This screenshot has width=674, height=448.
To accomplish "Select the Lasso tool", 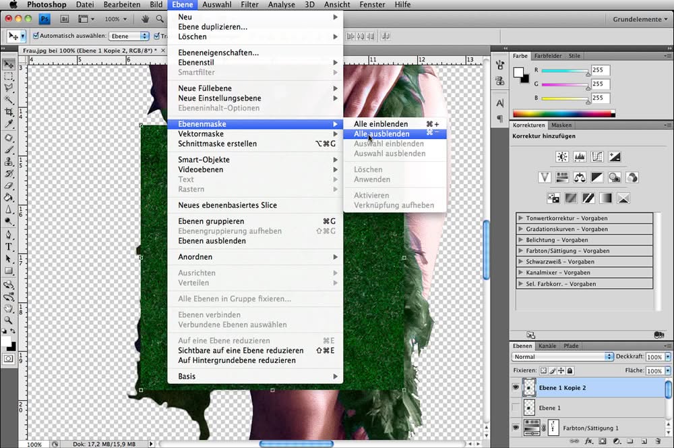I will pos(9,88).
